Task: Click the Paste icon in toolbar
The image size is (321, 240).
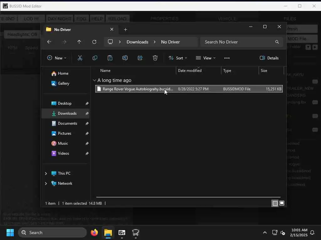Action: (x=110, y=58)
